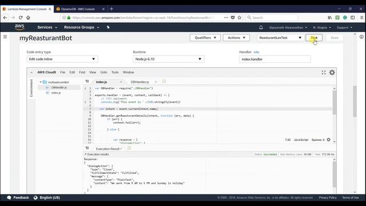
Task: Collapse the myReasturantBot folder
Action: click(41, 82)
